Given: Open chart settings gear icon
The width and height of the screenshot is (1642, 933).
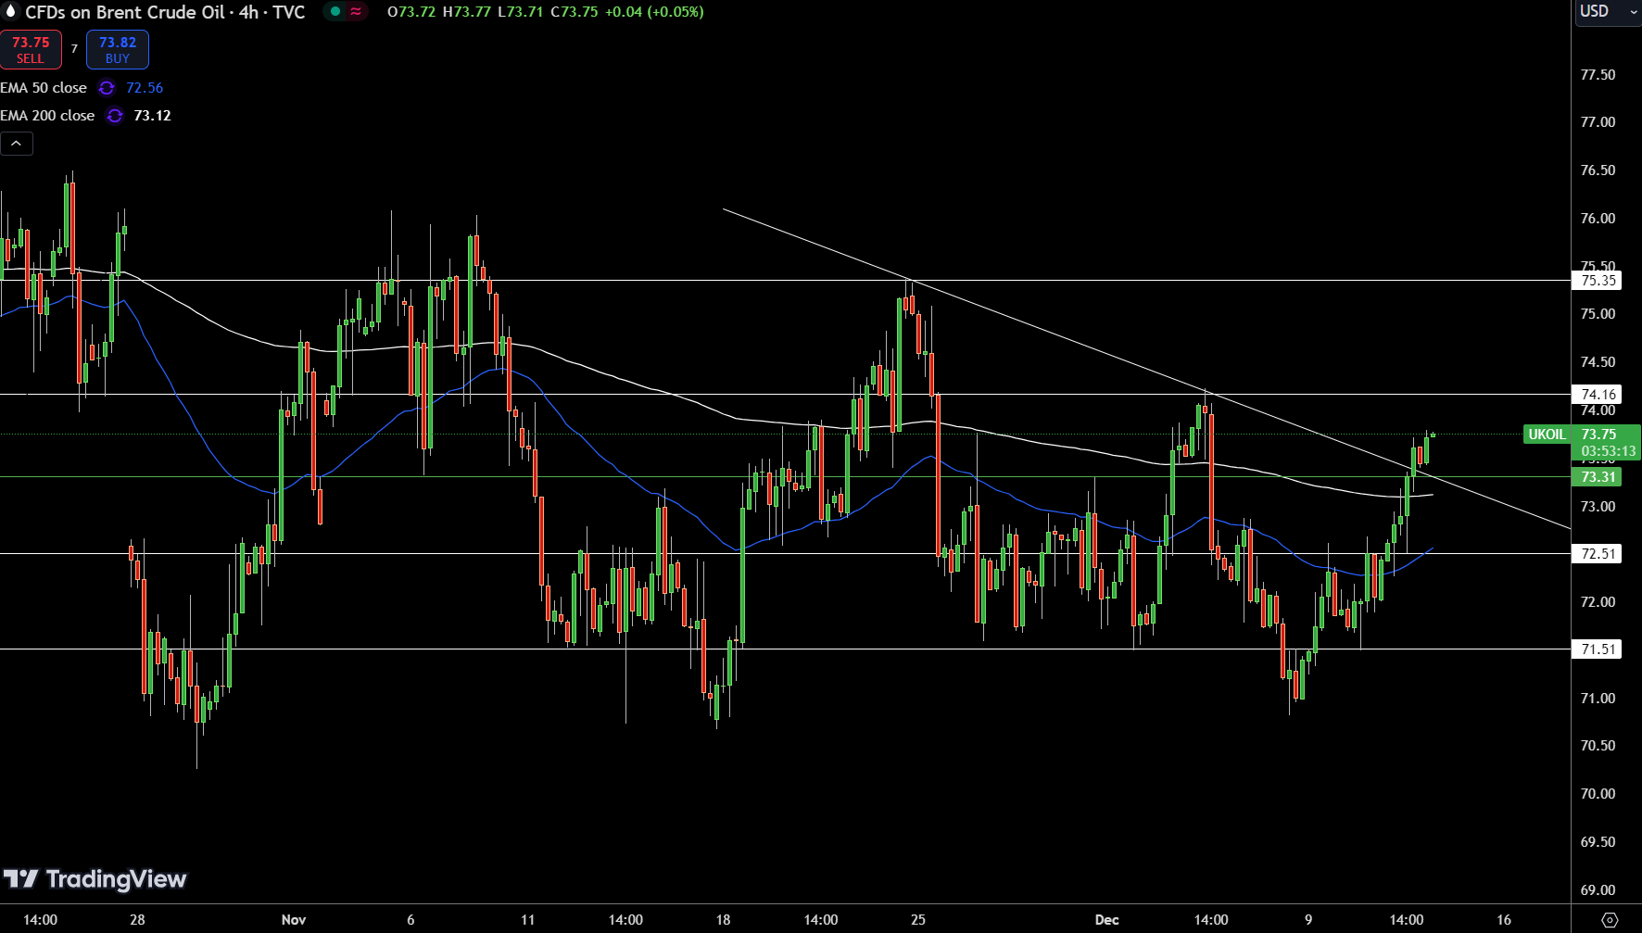Looking at the screenshot, I should (1610, 920).
